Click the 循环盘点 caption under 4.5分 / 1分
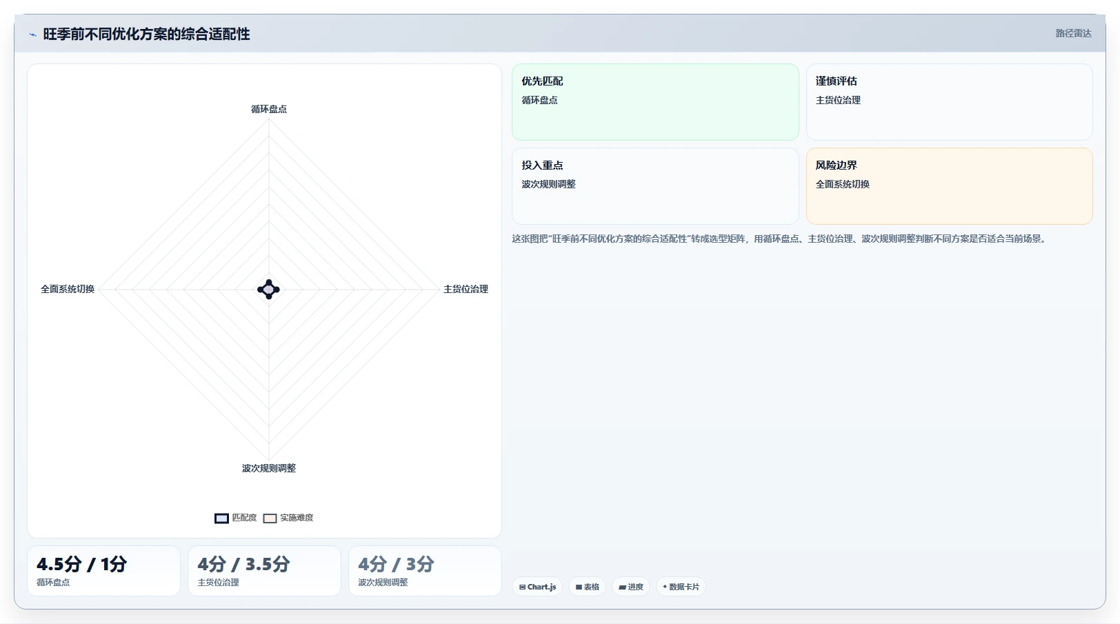 point(53,583)
